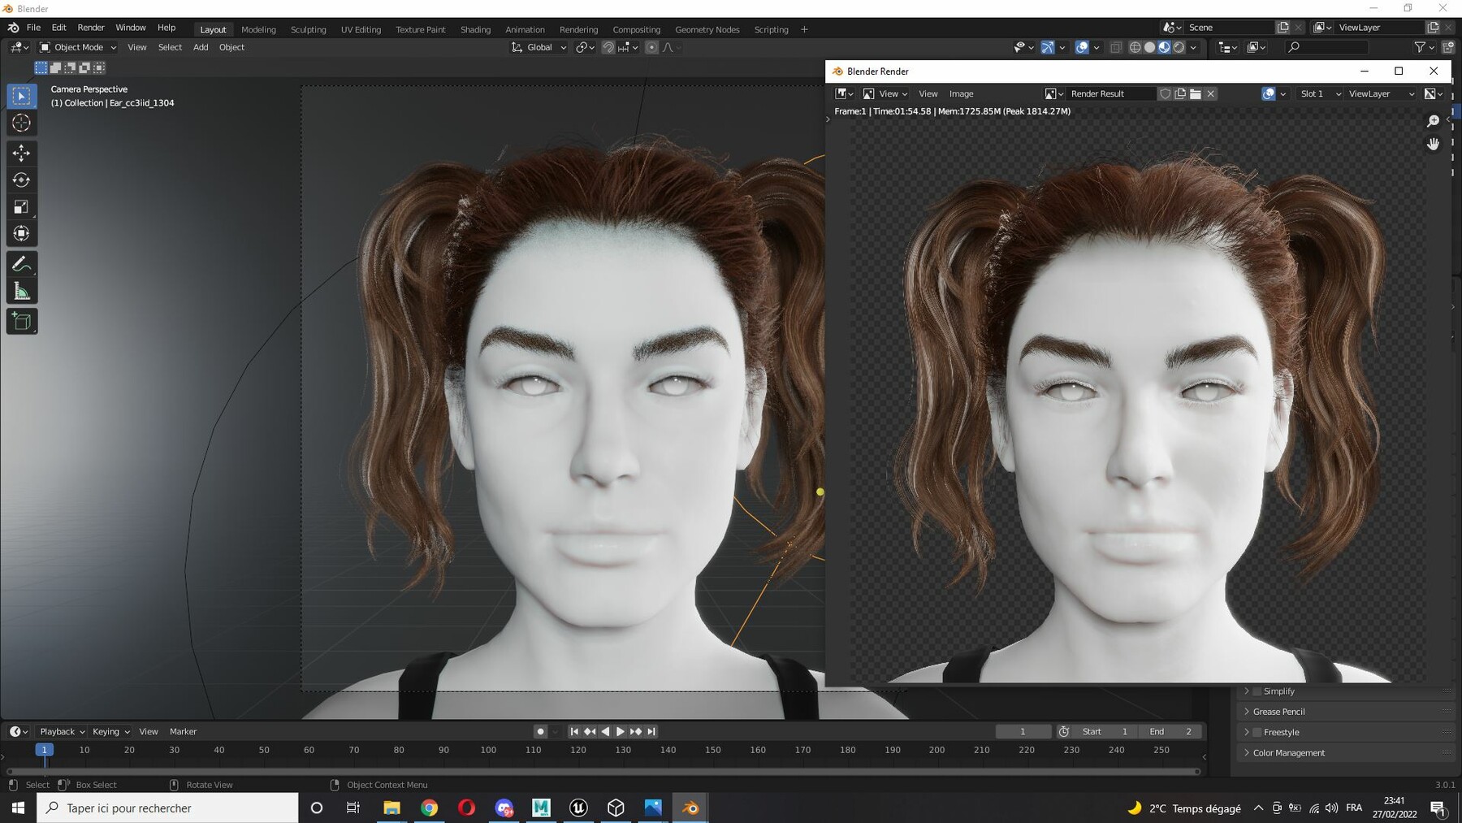This screenshot has width=1462, height=823.
Task: Open the File menu
Action: point(33,28)
